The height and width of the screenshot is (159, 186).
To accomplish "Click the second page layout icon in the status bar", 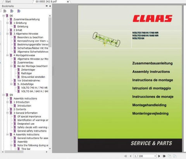I will pyautogui.click(x=174, y=156).
